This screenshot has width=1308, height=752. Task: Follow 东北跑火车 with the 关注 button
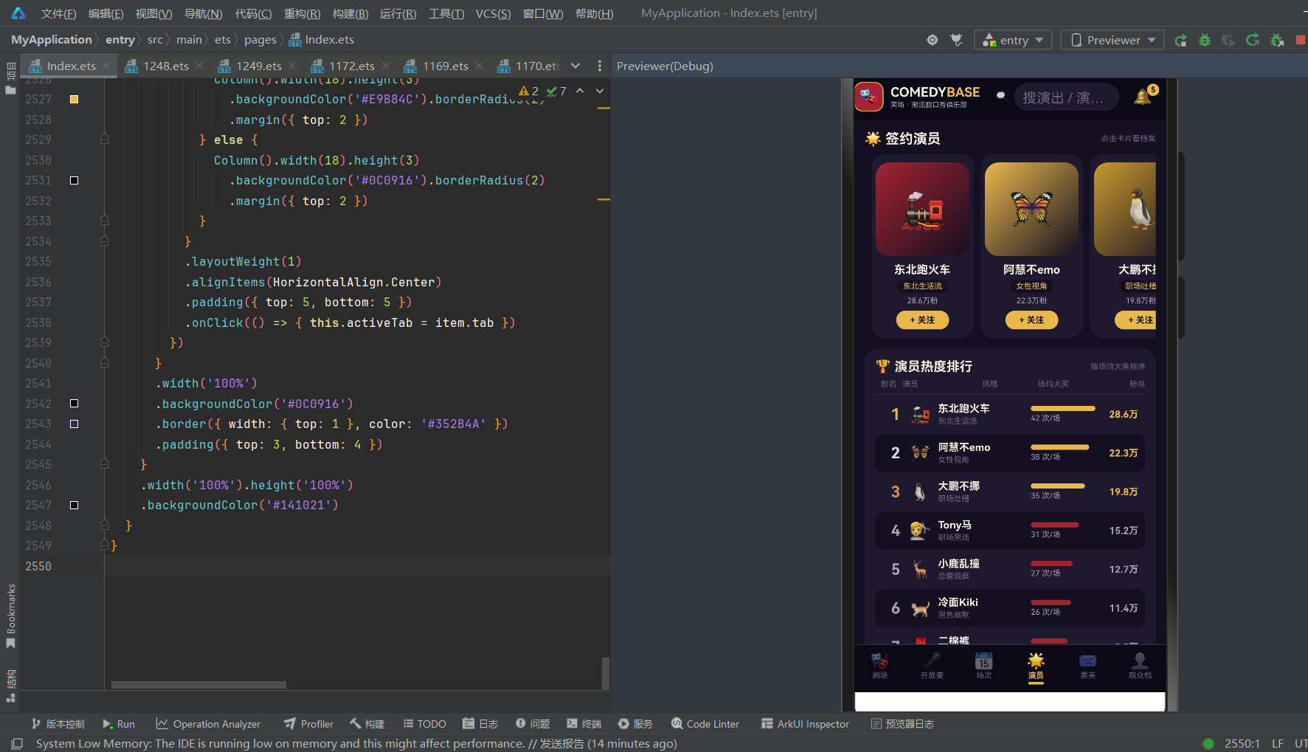pos(922,320)
